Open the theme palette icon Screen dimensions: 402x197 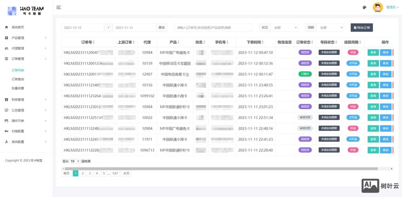(364, 7)
